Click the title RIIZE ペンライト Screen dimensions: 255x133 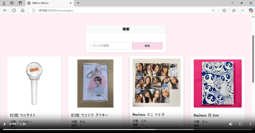(x=23, y=115)
